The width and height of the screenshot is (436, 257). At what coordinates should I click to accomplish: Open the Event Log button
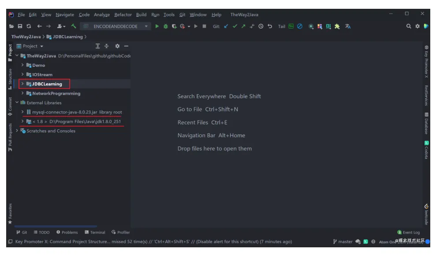[x=409, y=232]
